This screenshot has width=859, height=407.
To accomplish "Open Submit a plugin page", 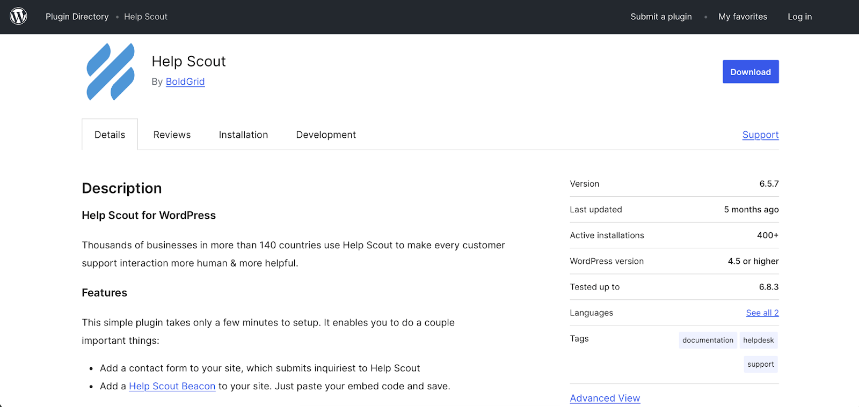I will [661, 17].
